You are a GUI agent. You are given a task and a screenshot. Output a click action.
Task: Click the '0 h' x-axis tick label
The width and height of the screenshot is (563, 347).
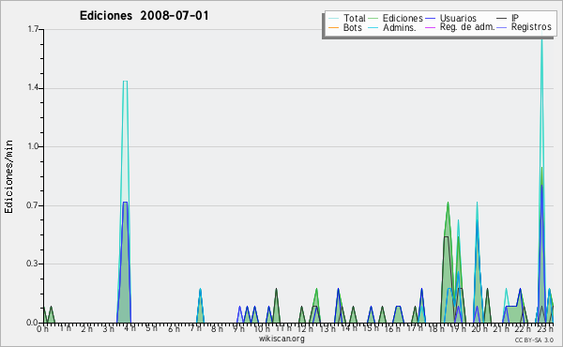[x=43, y=328]
